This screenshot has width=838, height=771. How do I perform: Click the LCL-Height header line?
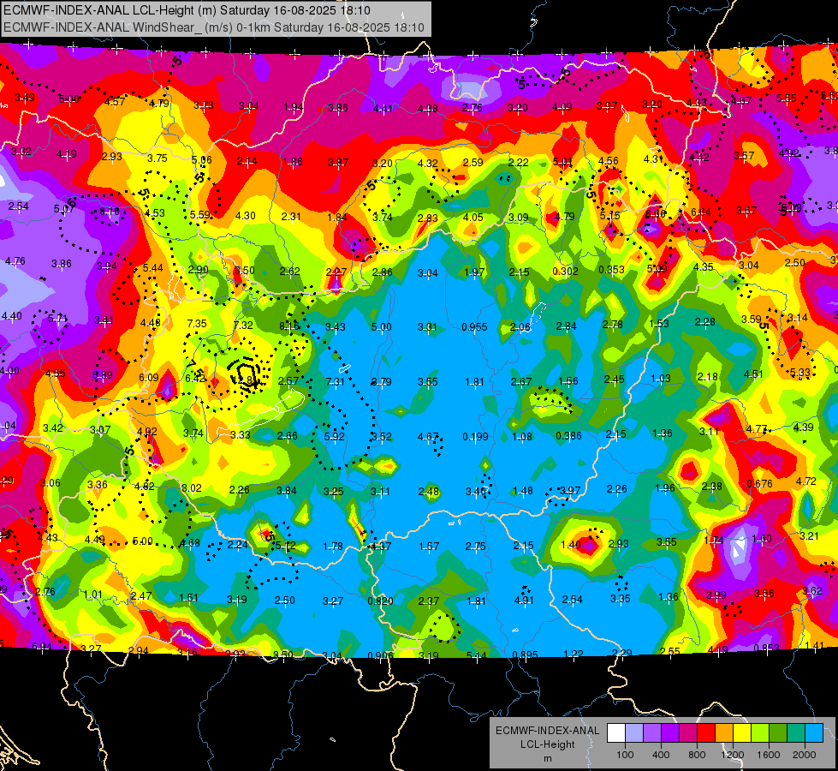pyautogui.click(x=187, y=10)
